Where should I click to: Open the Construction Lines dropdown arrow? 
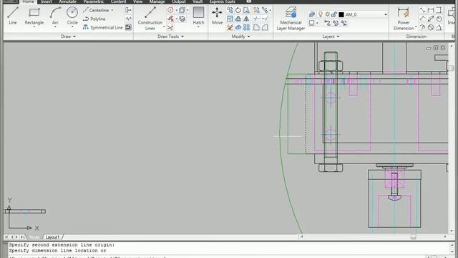[x=164, y=27]
